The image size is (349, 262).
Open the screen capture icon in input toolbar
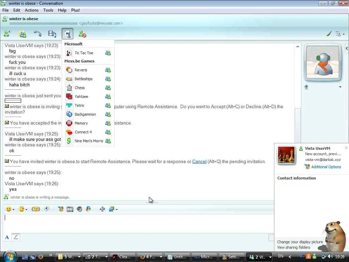pos(111,209)
